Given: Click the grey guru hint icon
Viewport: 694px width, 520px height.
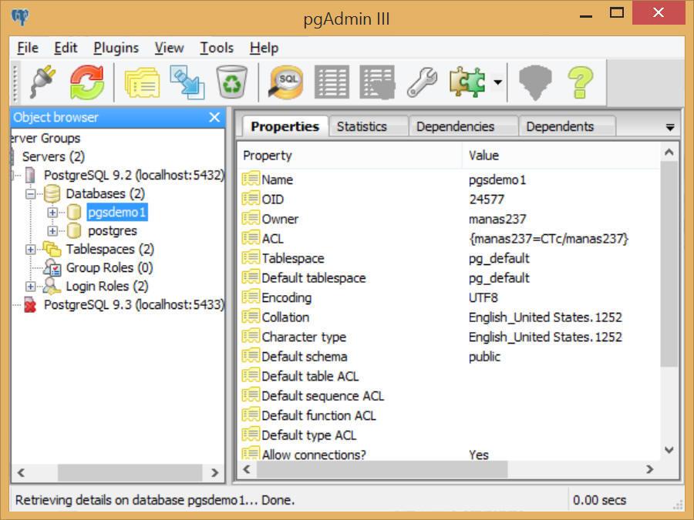Looking at the screenshot, I should 536,82.
